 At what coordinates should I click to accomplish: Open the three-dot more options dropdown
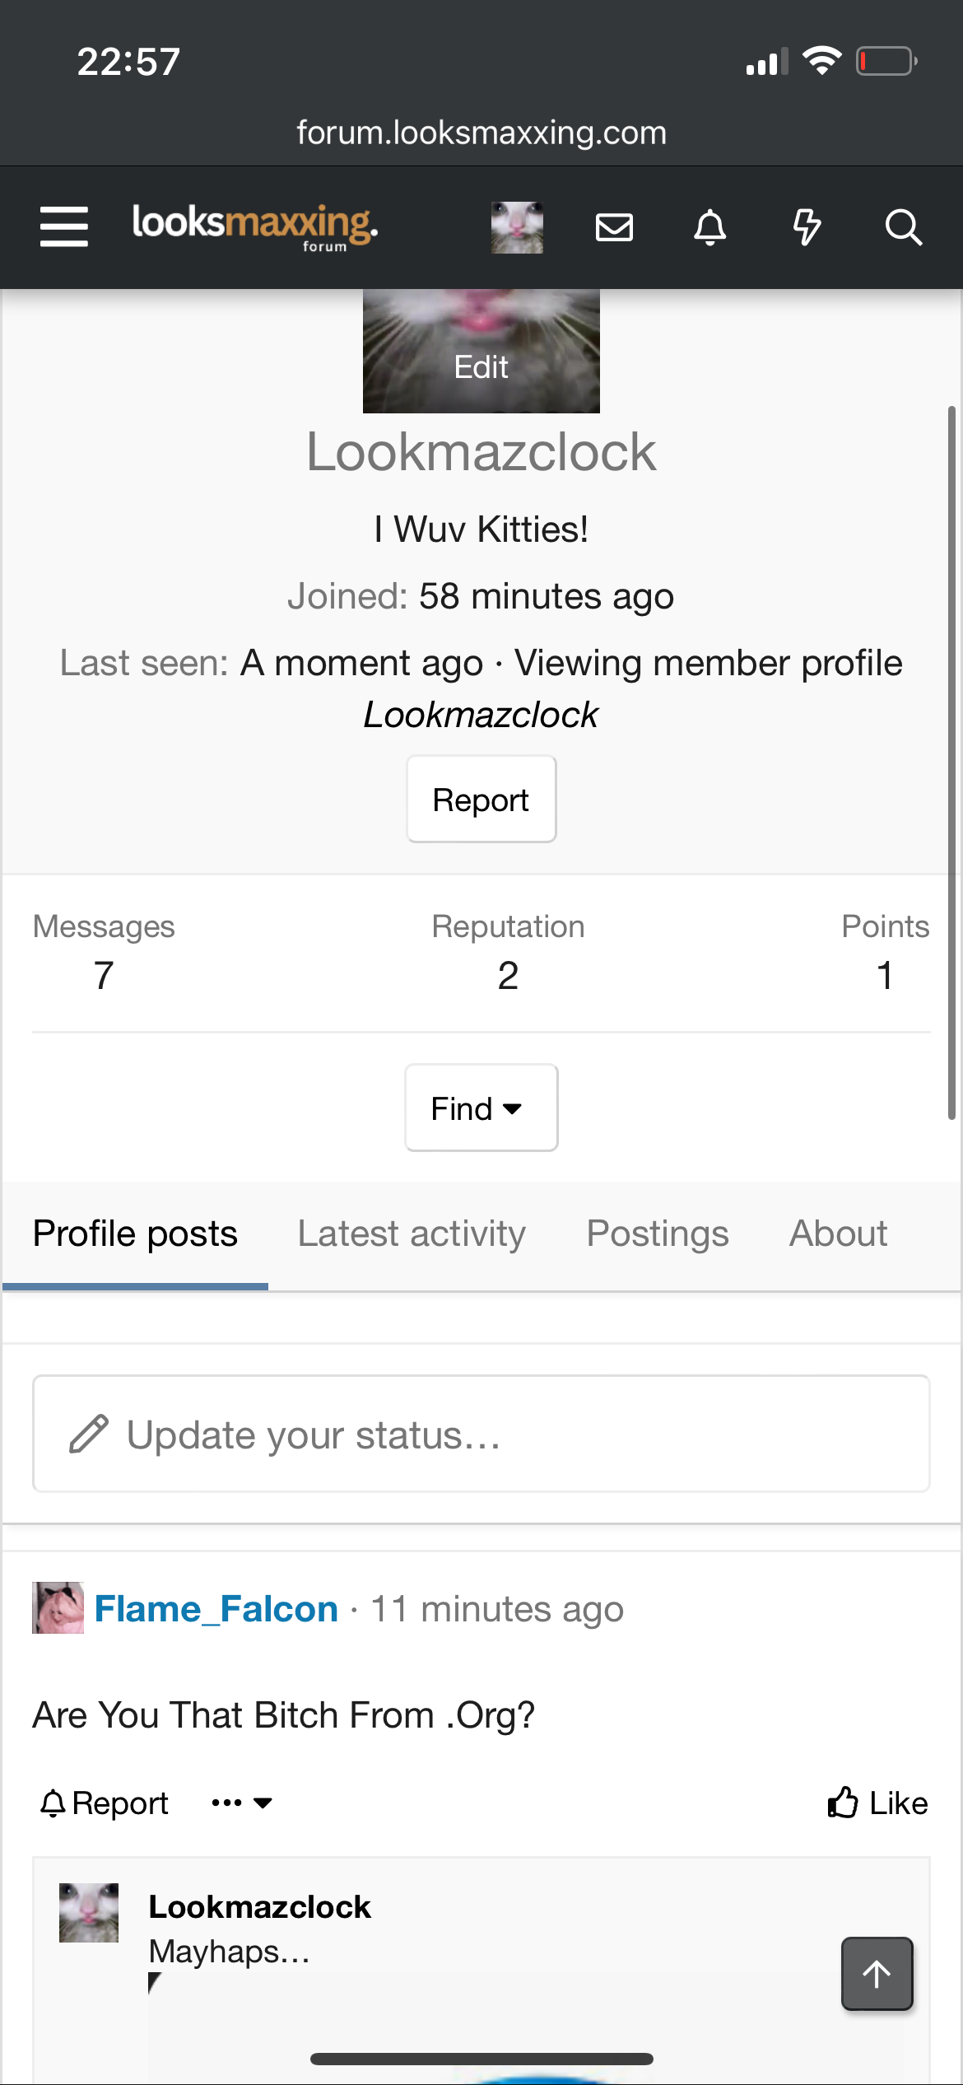pos(241,1803)
